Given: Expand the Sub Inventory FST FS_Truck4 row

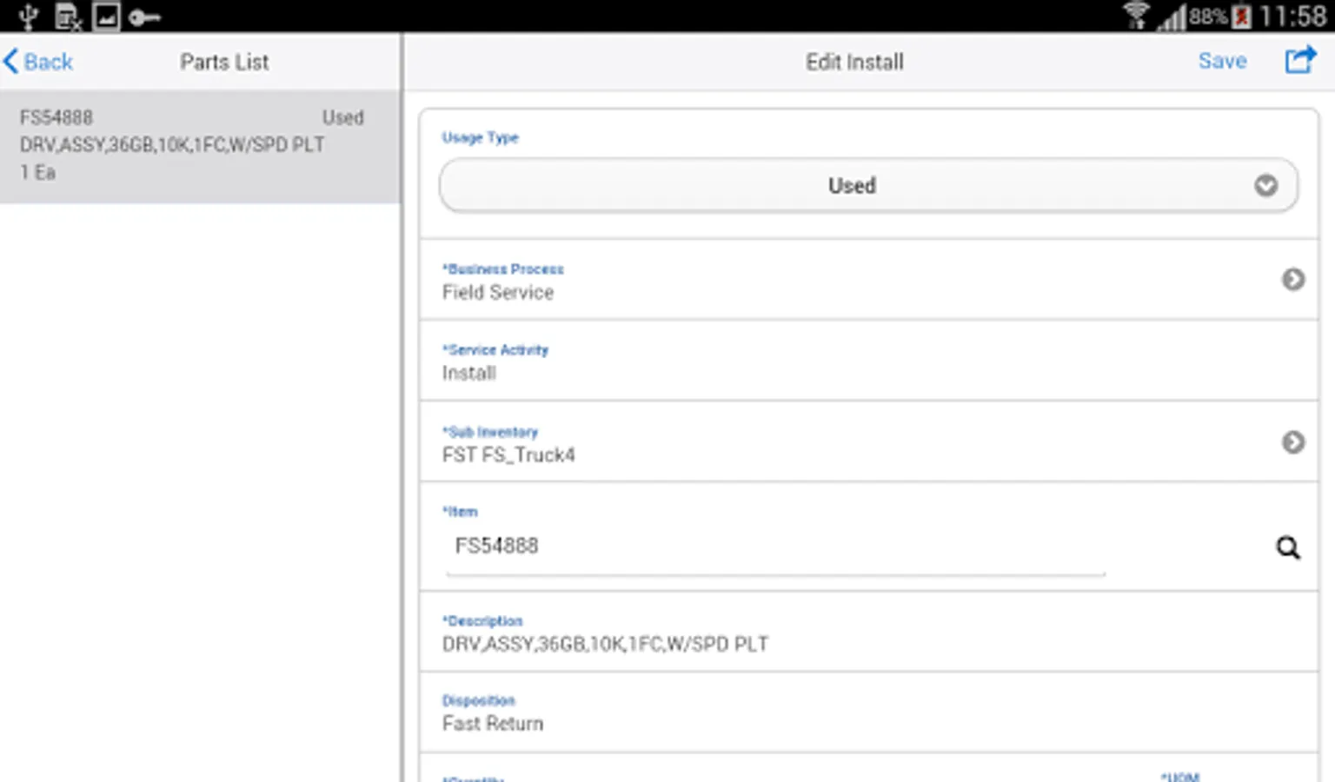Looking at the screenshot, I should pos(868,442).
